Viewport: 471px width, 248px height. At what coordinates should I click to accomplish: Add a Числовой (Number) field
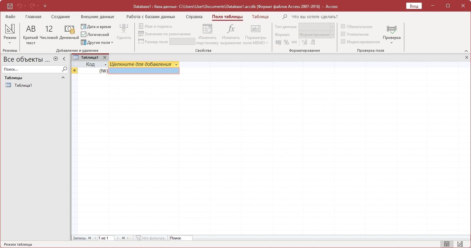[x=49, y=32]
